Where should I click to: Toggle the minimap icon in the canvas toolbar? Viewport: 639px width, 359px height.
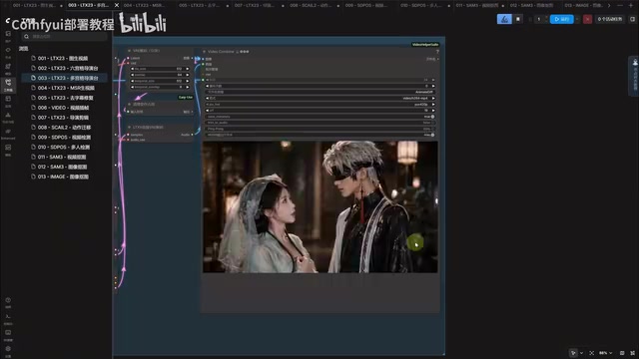tap(622, 353)
